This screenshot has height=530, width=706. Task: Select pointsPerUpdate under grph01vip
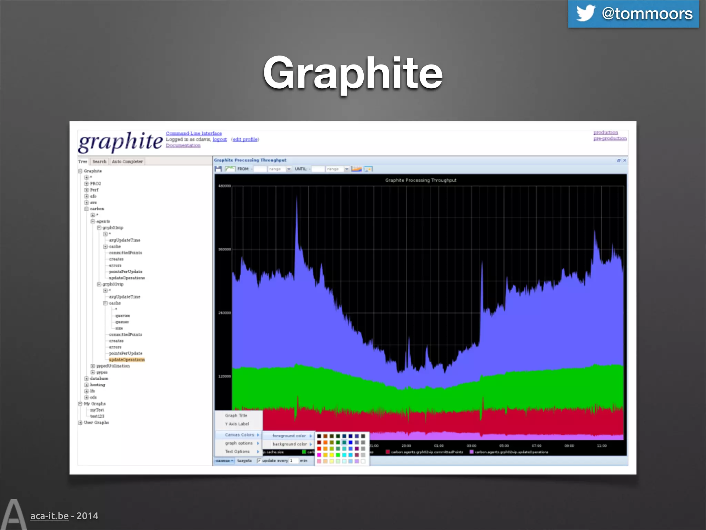(x=125, y=272)
